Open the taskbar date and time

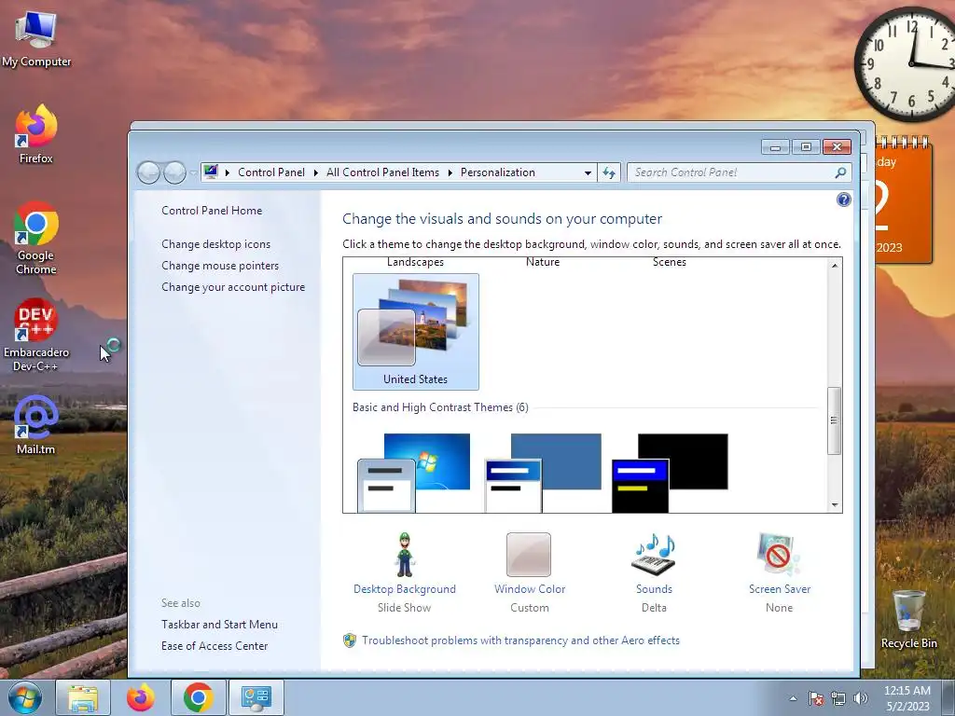pyautogui.click(x=907, y=698)
